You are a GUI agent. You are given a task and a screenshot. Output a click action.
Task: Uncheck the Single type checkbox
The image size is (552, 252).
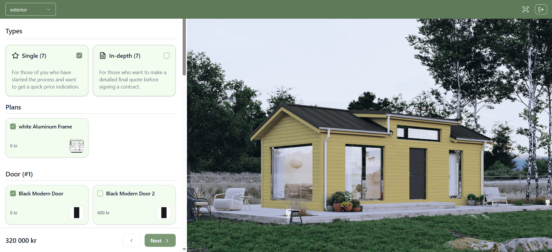[79, 55]
